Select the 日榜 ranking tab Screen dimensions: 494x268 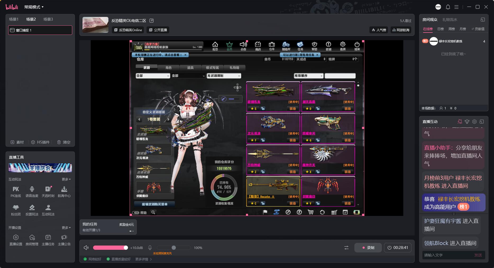[441, 29]
